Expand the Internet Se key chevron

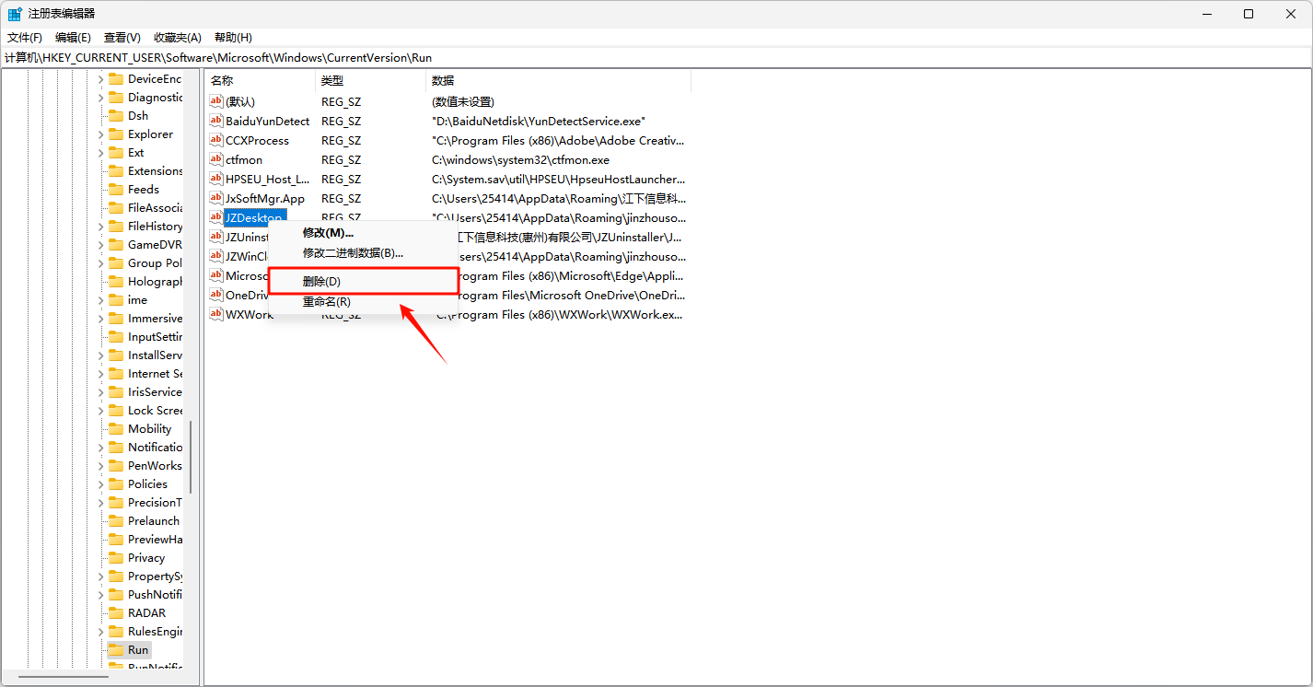point(101,373)
